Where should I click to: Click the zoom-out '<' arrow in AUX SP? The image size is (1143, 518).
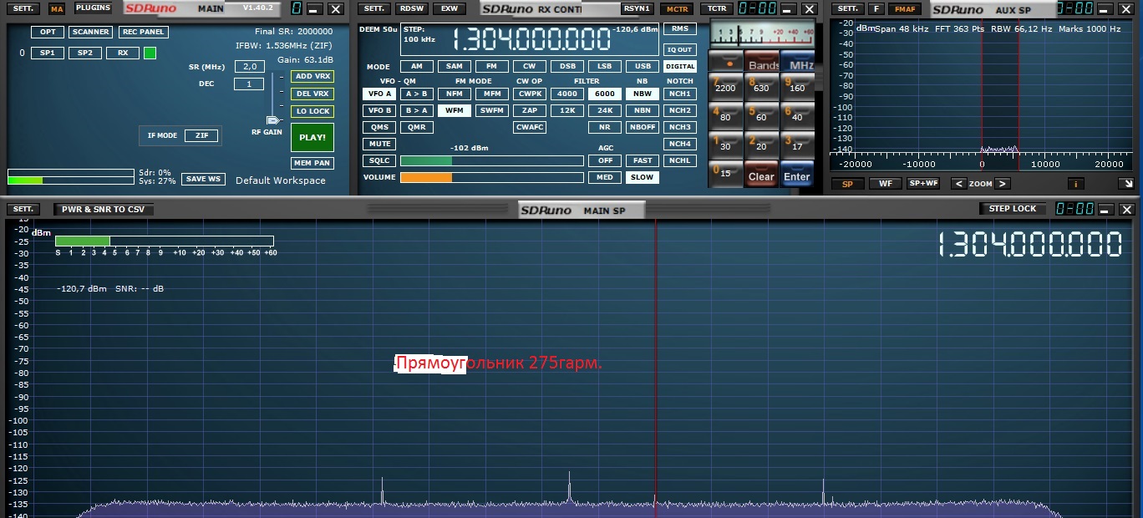(x=958, y=184)
